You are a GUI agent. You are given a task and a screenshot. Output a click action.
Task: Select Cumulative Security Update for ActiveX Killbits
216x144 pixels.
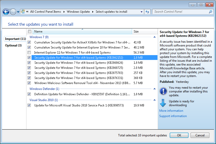click(94, 42)
